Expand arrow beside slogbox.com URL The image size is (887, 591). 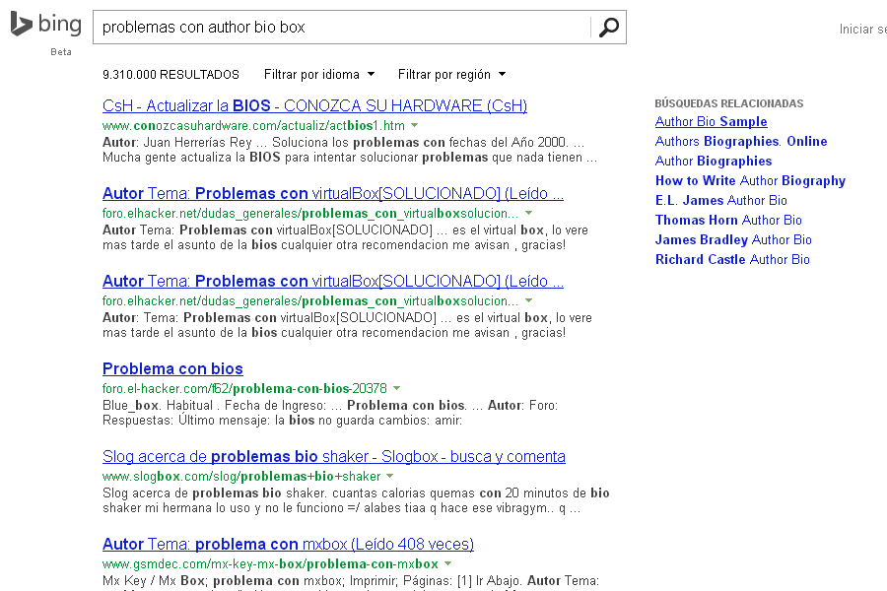tap(389, 476)
